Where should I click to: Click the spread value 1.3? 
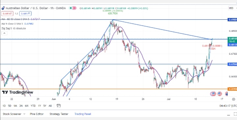coord(16,13)
